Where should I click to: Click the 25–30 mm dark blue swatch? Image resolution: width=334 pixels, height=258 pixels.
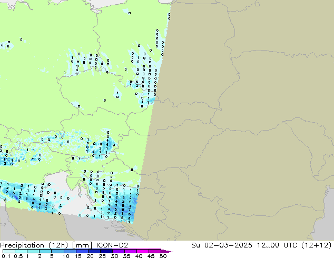(106, 251)
